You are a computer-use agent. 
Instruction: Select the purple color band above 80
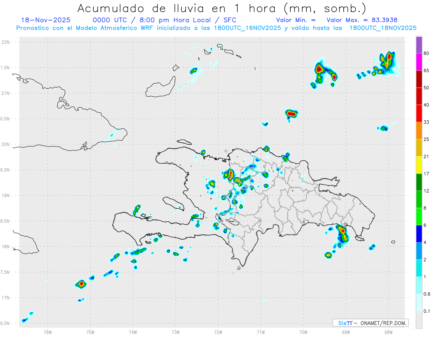pyautogui.click(x=419, y=45)
